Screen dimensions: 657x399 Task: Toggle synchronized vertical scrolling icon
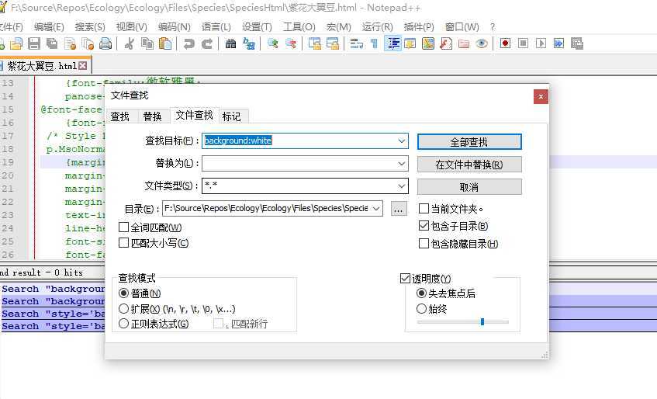pyautogui.click(x=314, y=43)
